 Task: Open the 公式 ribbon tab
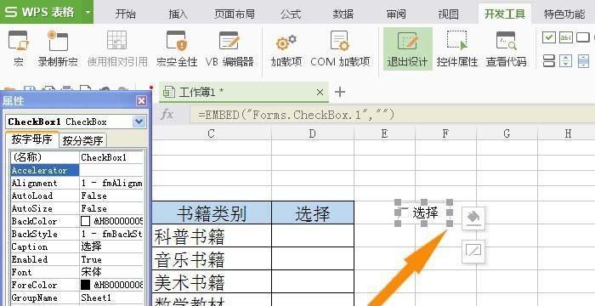291,14
